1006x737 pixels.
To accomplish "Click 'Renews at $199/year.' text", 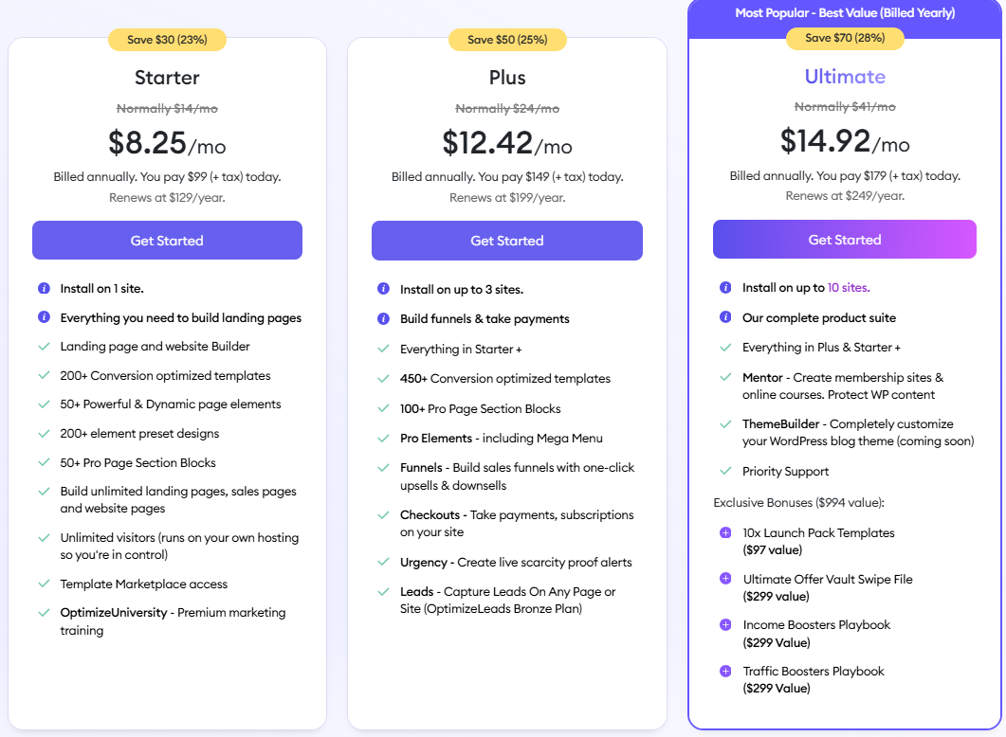I will point(507,197).
